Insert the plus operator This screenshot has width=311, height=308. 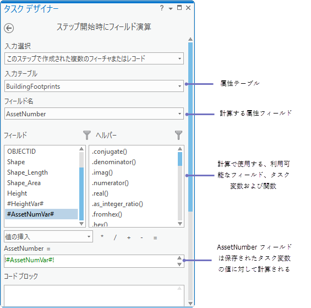click(129, 237)
